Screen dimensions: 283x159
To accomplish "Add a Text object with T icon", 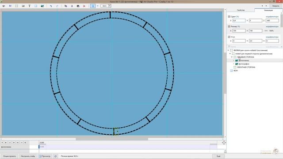I will pos(29,6).
